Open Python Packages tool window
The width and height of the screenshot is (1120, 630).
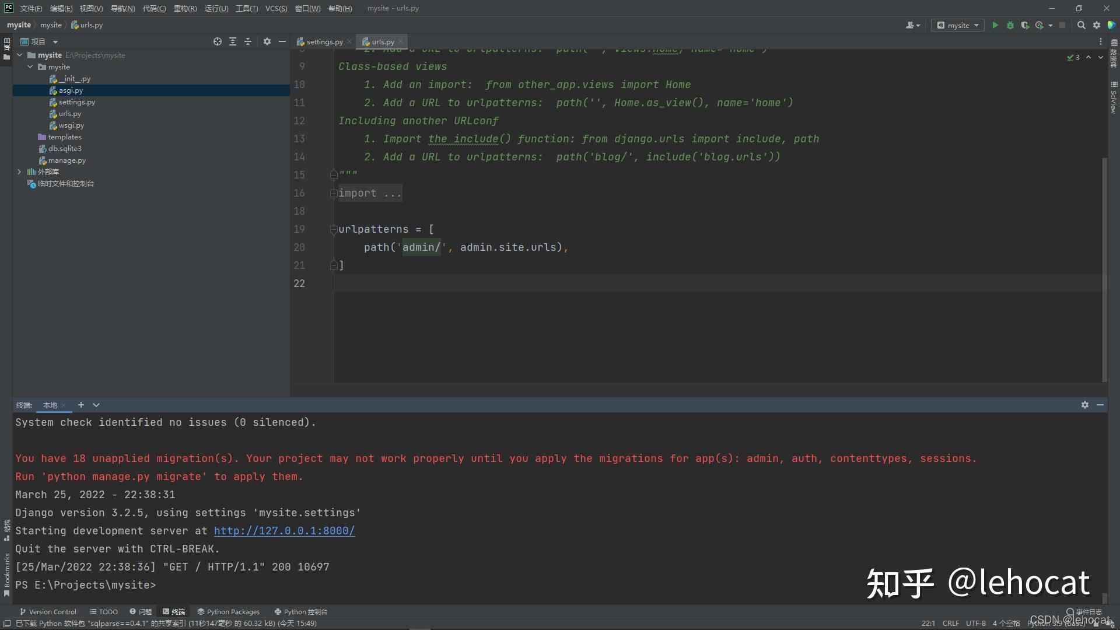pos(228,611)
